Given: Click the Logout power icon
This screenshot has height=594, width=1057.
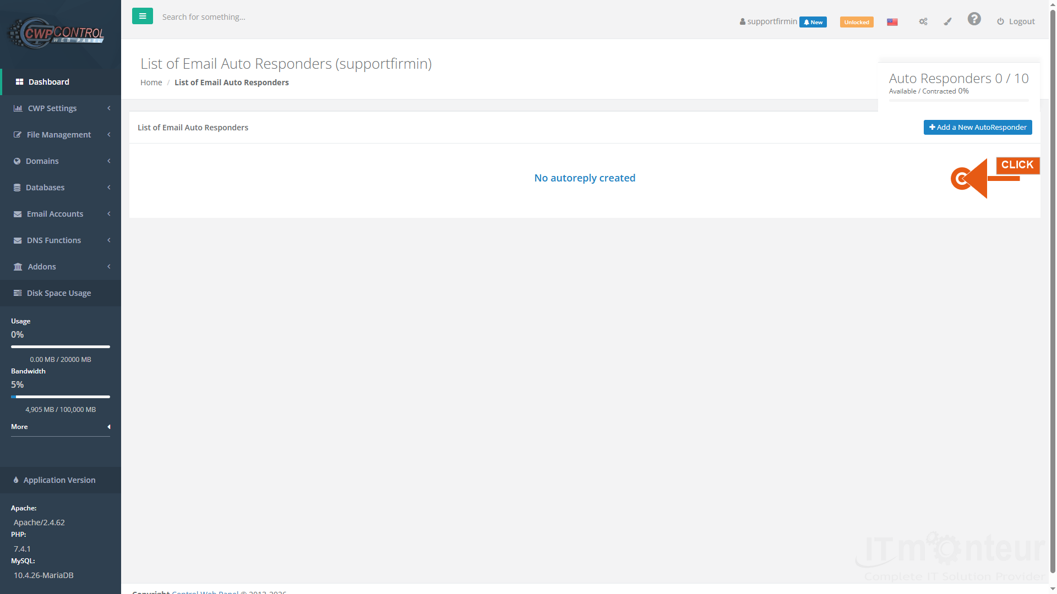Looking at the screenshot, I should click(1000, 21).
